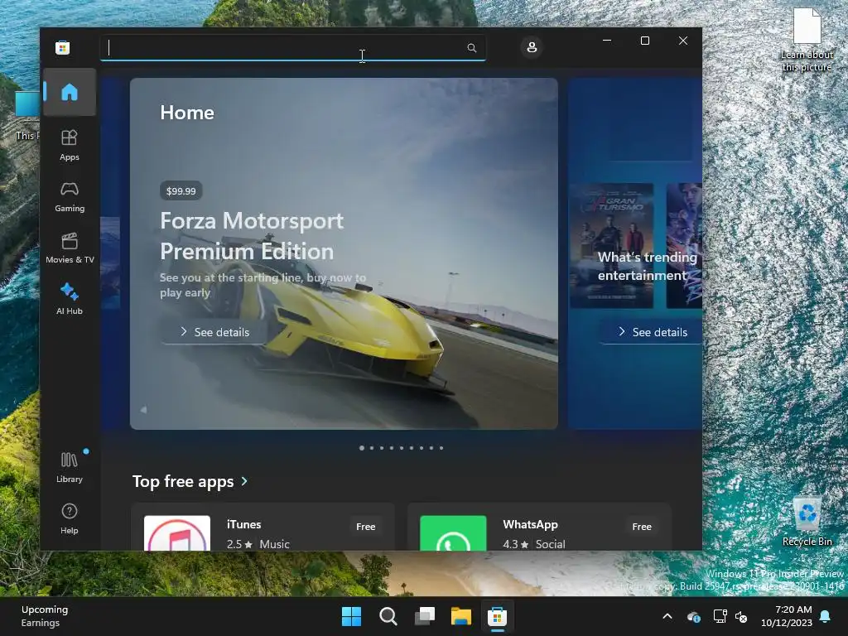Open Task View on the taskbar
The width and height of the screenshot is (848, 636).
(x=425, y=616)
